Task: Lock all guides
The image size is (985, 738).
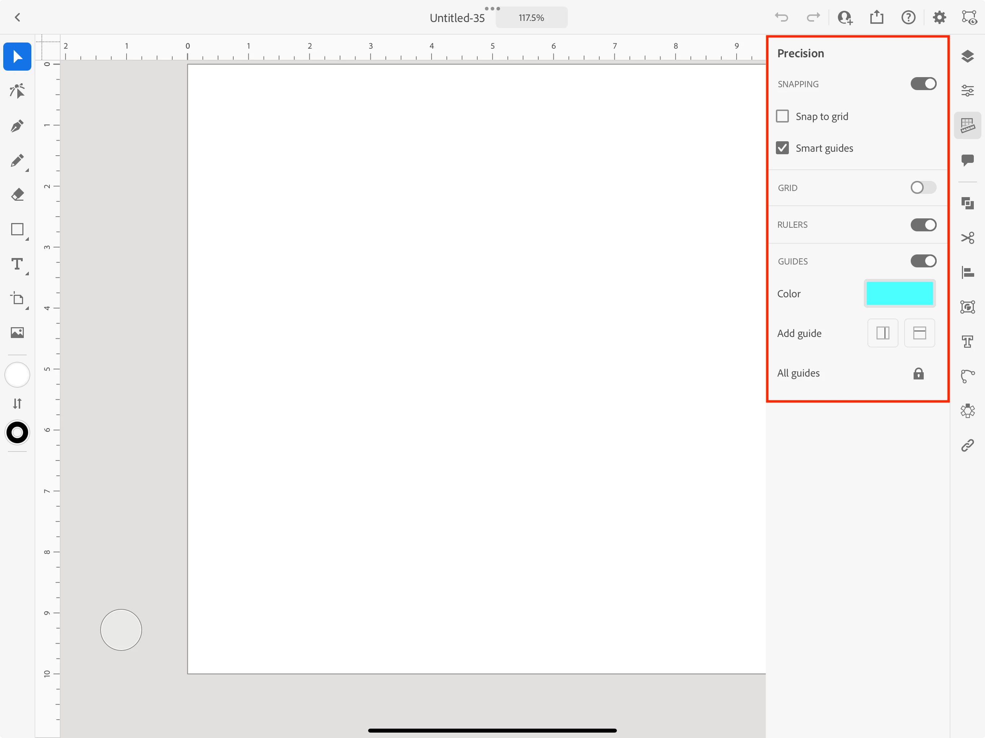Action: tap(918, 373)
